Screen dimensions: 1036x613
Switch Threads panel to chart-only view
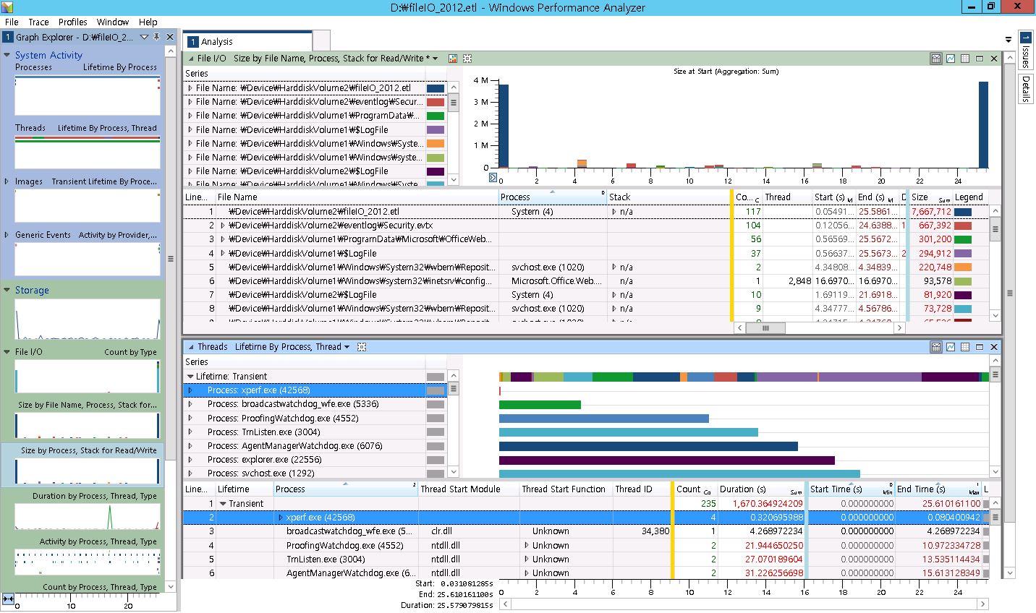tap(950, 347)
